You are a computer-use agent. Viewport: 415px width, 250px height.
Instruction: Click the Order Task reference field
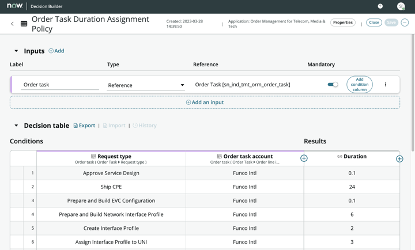tap(243, 85)
